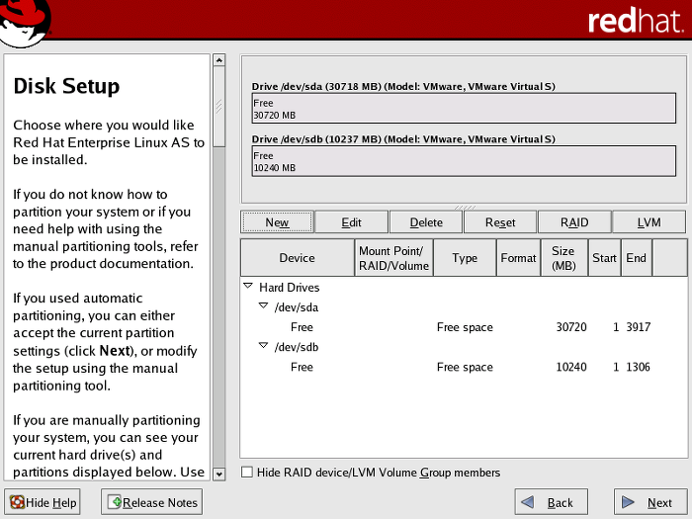The width and height of the screenshot is (692, 519).
Task: Click the New partition button
Action: [277, 222]
